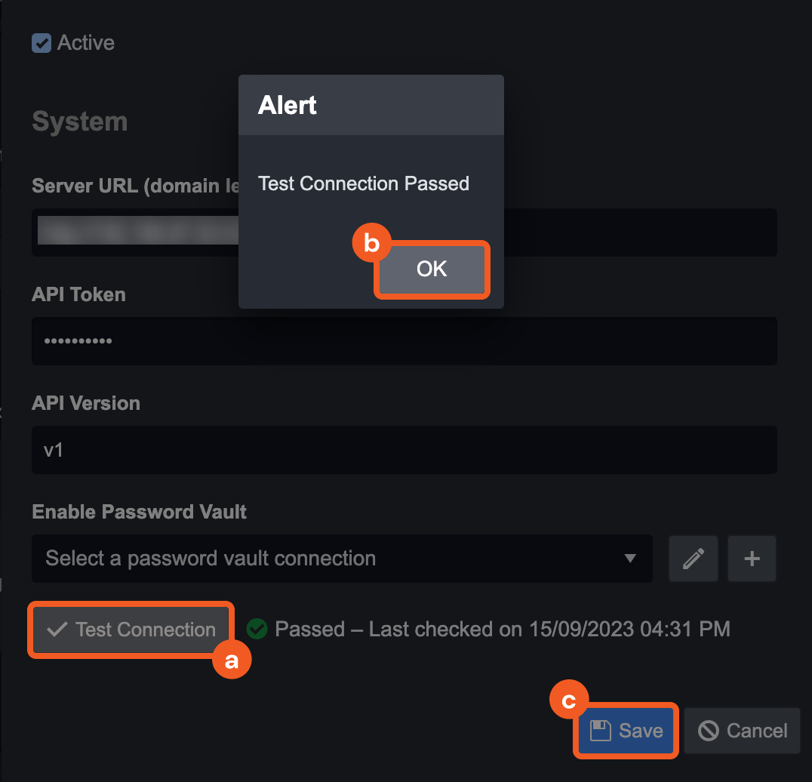Click the plus icon to add vault connection
Viewport: 812px width, 782px height.
pyautogui.click(x=752, y=559)
